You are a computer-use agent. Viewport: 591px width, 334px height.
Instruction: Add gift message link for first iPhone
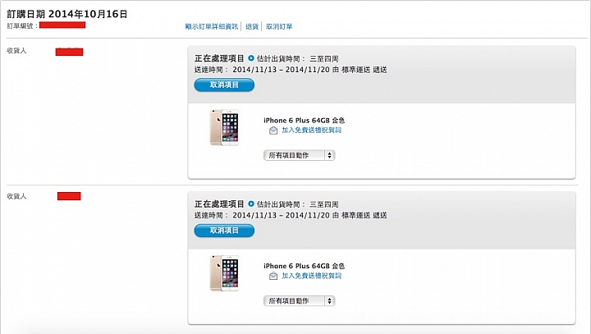point(311,130)
